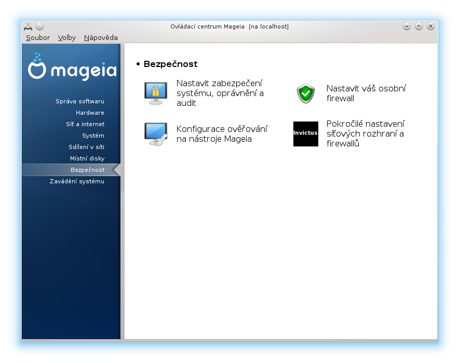Open Sdílení v síti section

point(86,147)
